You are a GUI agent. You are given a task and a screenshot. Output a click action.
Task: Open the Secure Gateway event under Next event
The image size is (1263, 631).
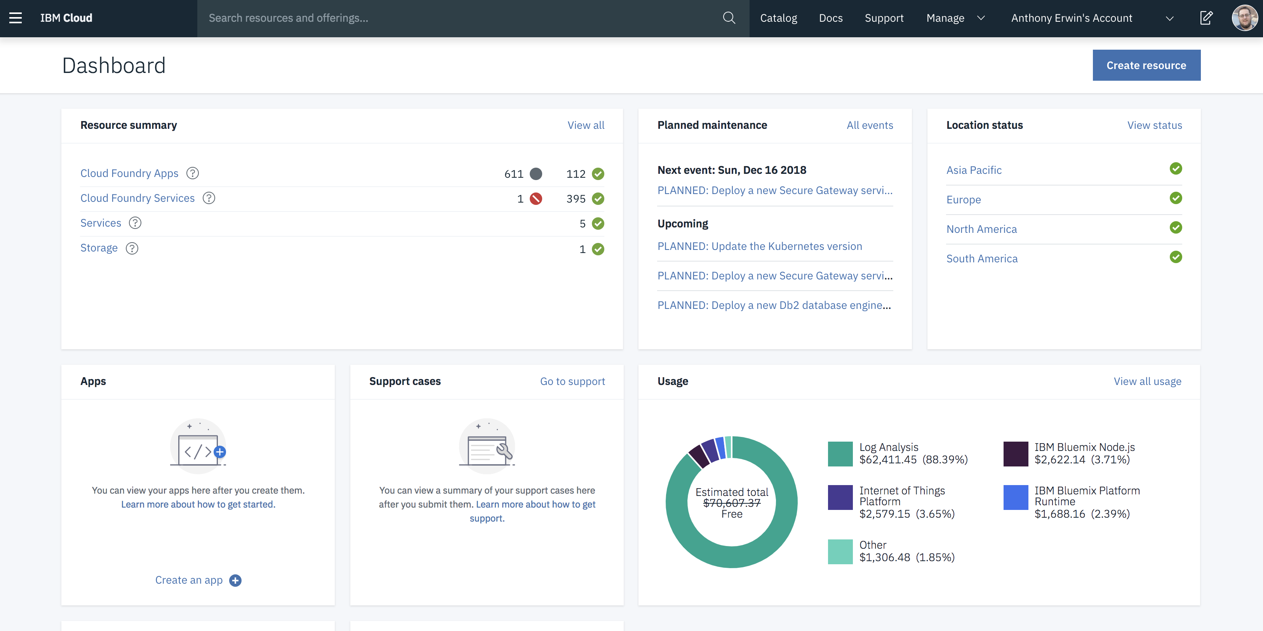tap(775, 191)
